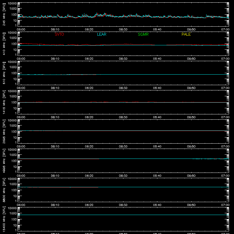Click 06:10 time label below 8800 MHz plot
The image size is (234, 234).
point(55,205)
